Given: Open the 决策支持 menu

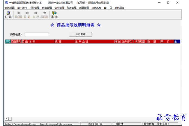Looking at the screenshot, I should [96, 8].
